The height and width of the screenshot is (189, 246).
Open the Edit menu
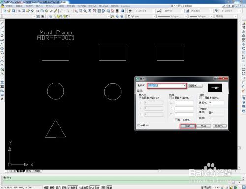[x=19, y=6]
